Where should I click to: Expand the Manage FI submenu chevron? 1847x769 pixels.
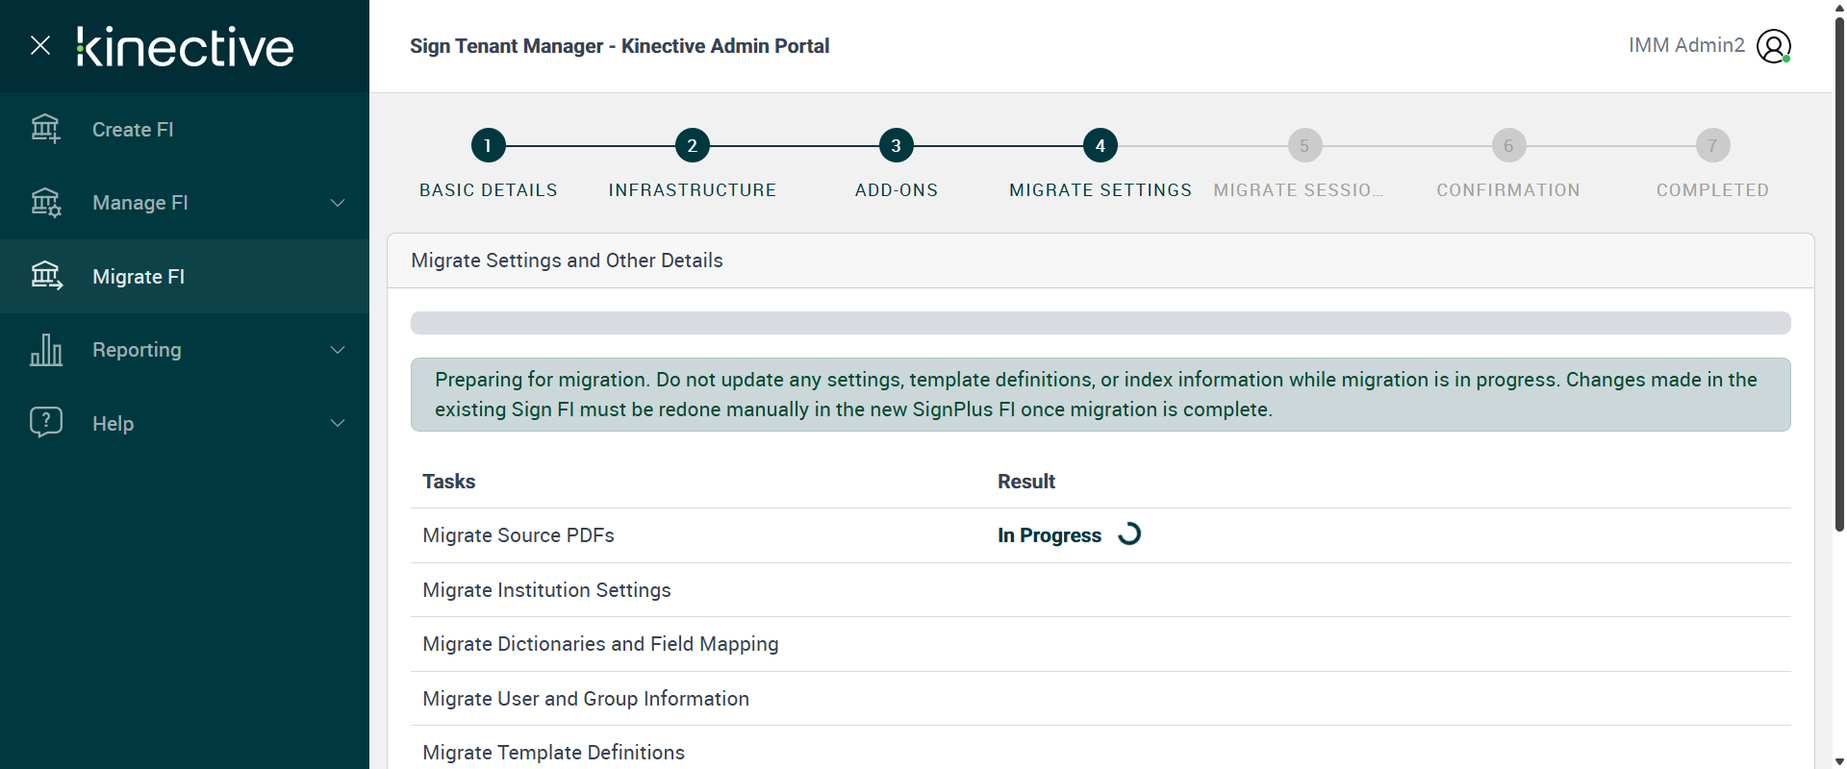coord(338,203)
